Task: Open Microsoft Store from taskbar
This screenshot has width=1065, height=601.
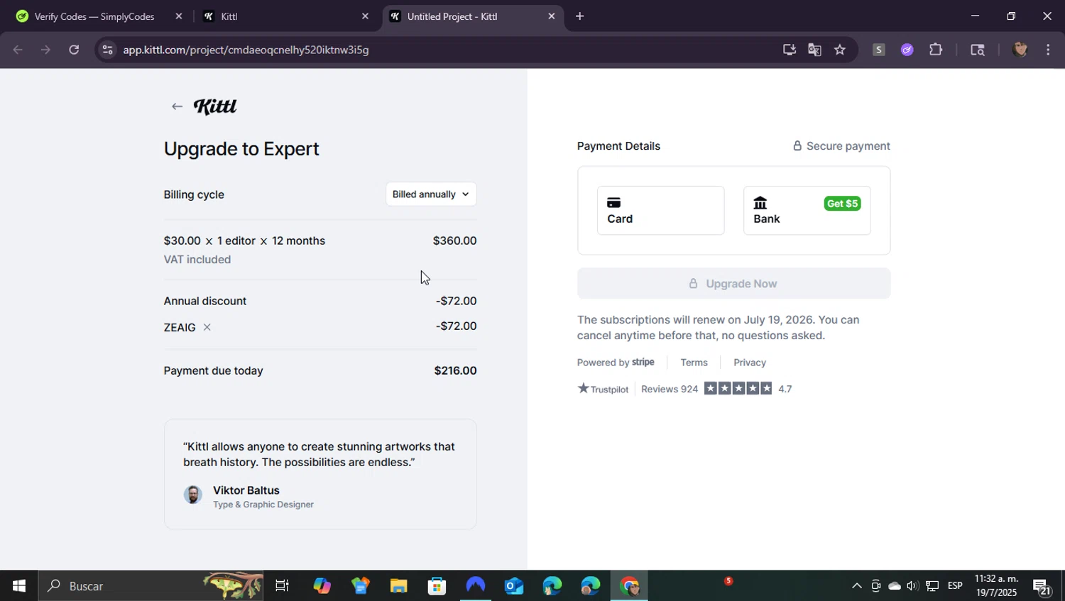Action: (437, 586)
